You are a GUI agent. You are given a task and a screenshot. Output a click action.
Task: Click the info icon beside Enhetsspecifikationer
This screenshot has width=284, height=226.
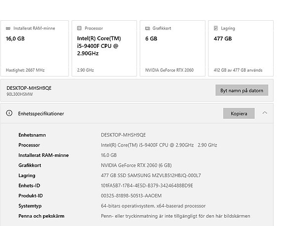click(9, 113)
